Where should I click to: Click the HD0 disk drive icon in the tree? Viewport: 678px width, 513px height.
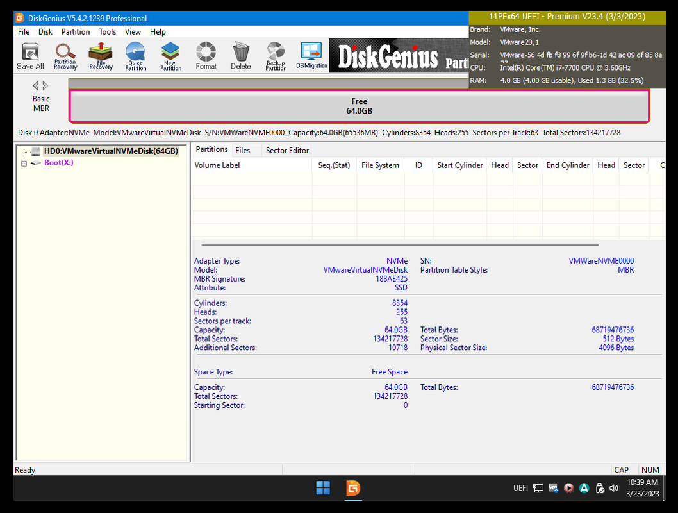tap(37, 151)
